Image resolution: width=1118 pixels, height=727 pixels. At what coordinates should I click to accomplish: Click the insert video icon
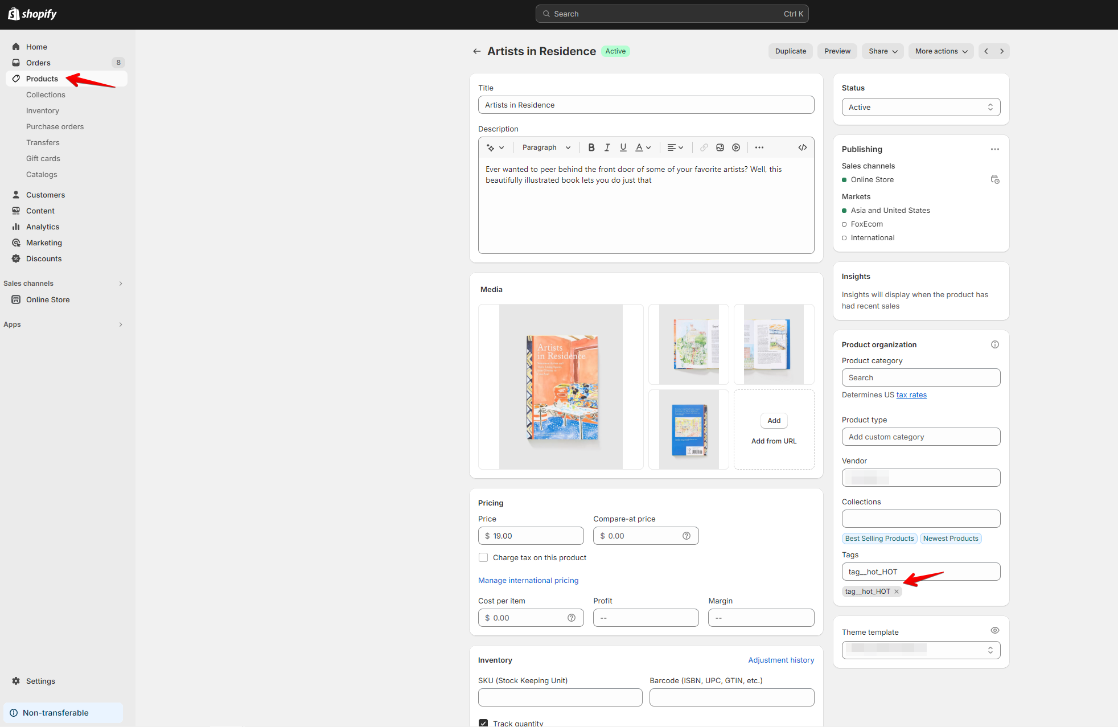pyautogui.click(x=736, y=147)
